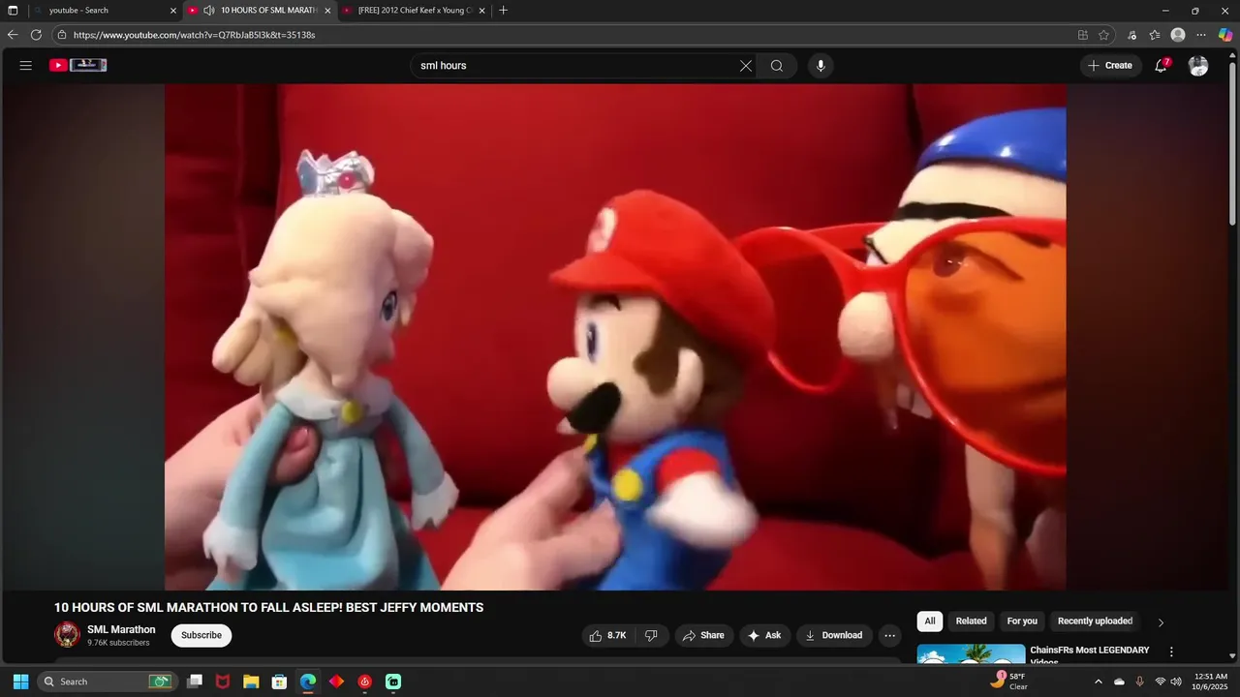This screenshot has height=697, width=1240.
Task: Click the Ask button
Action: pos(764,635)
